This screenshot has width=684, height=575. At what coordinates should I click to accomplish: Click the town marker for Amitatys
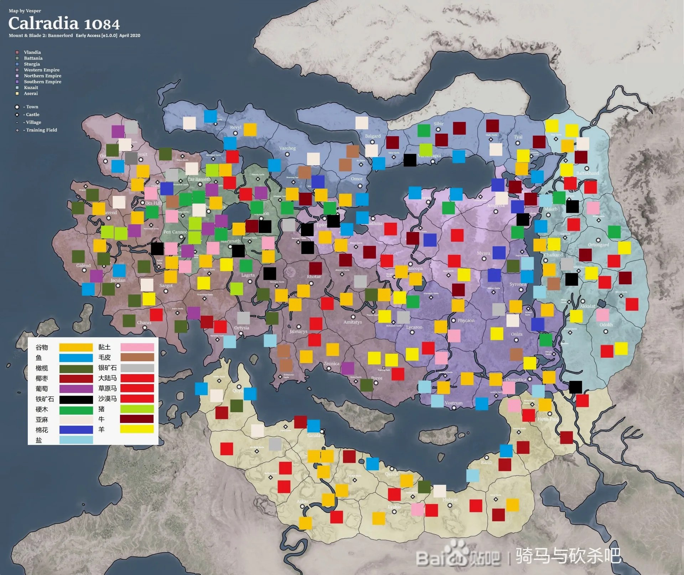click(353, 317)
